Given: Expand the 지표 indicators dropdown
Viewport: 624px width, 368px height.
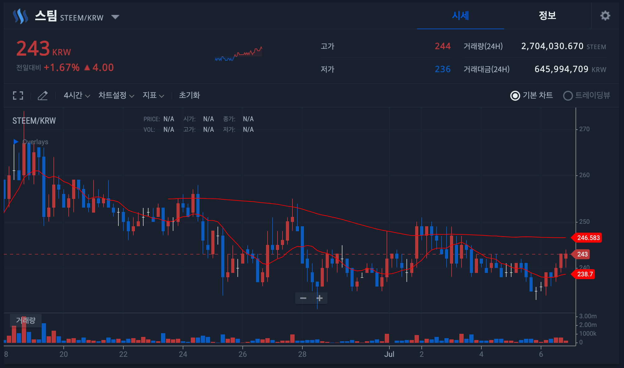Looking at the screenshot, I should click(153, 95).
